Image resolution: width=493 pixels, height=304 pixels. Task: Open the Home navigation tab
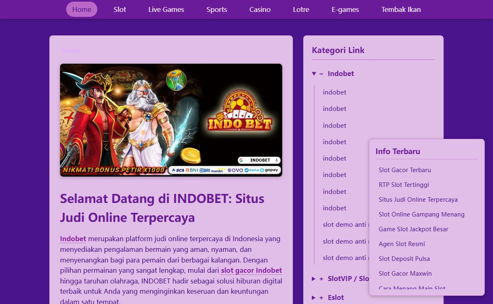[x=82, y=9]
